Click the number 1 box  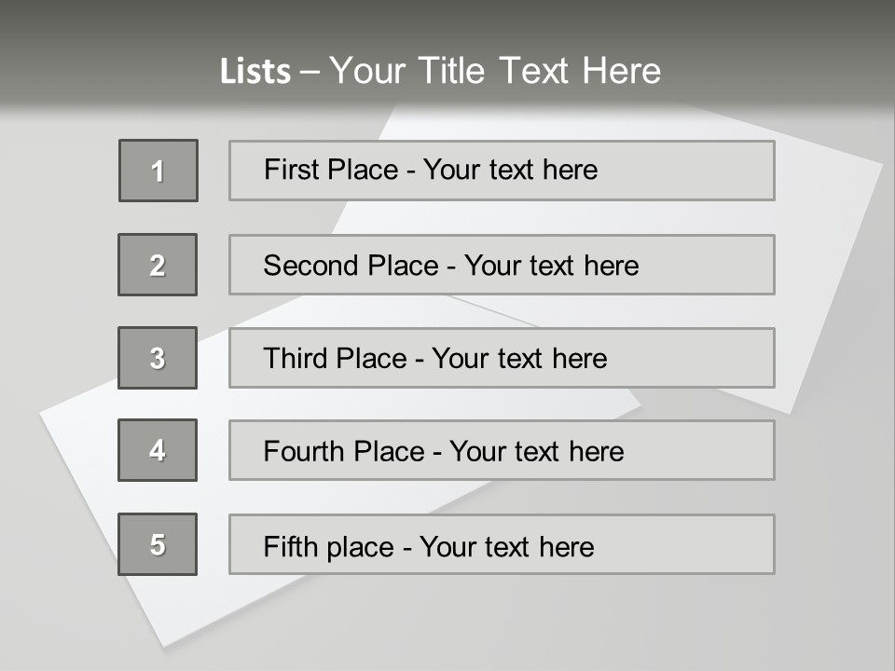coord(158,171)
